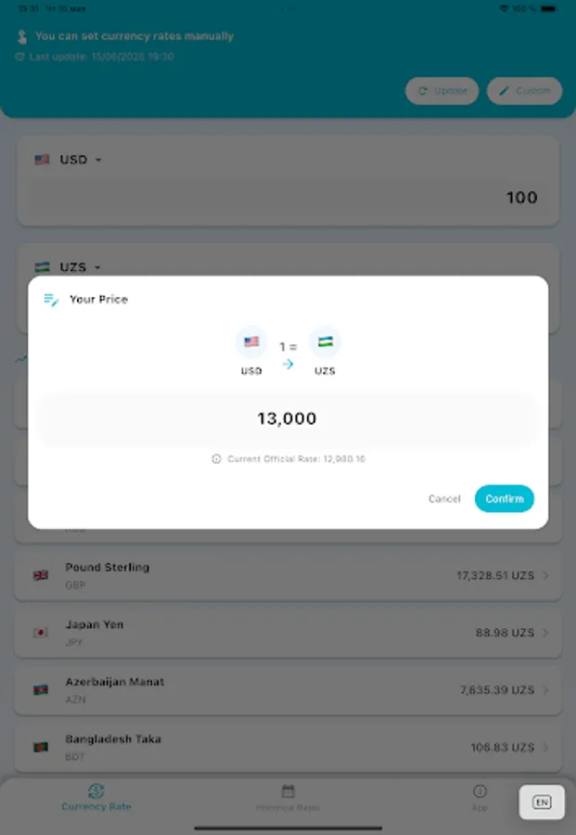This screenshot has width=576, height=835.
Task: Click the info icon next to Current Official Rate
Action: (x=215, y=459)
